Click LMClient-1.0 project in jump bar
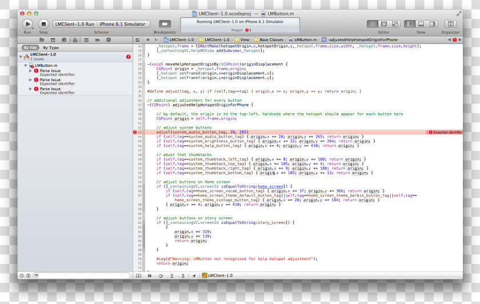Image resolution: width=480 pixels, height=304 pixels. (x=179, y=40)
